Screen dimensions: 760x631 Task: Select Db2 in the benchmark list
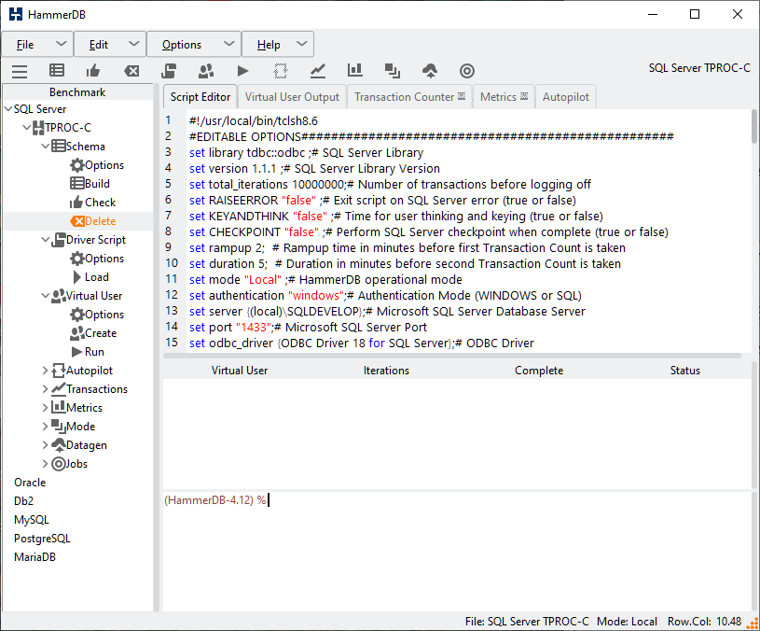point(23,501)
